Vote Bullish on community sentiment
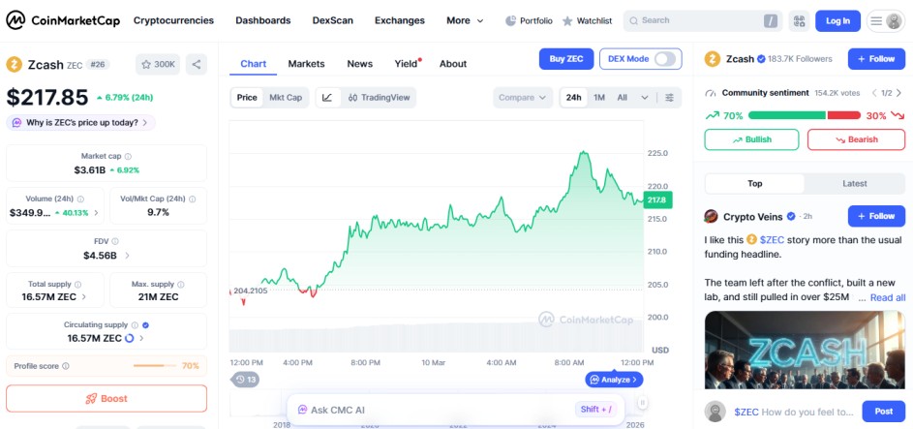This screenshot has height=429, width=913. [751, 139]
